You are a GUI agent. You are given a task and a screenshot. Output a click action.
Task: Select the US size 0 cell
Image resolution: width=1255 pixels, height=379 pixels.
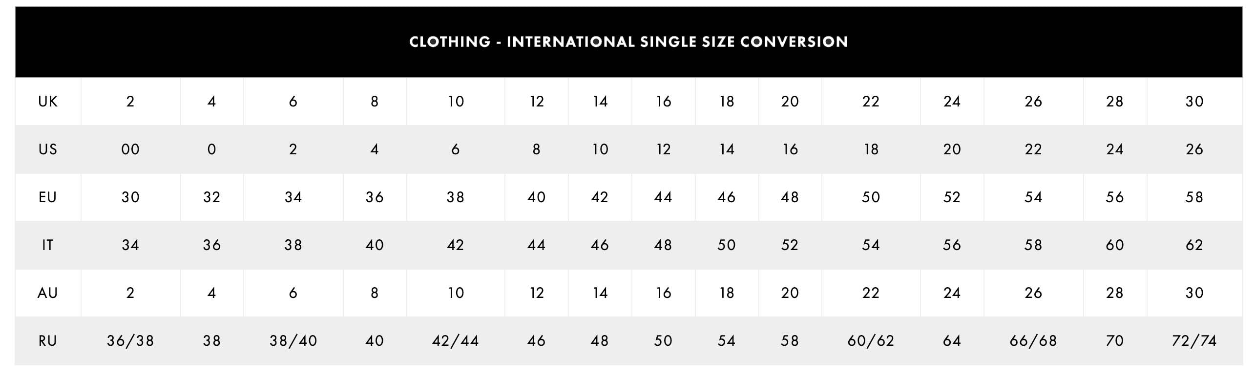(211, 149)
